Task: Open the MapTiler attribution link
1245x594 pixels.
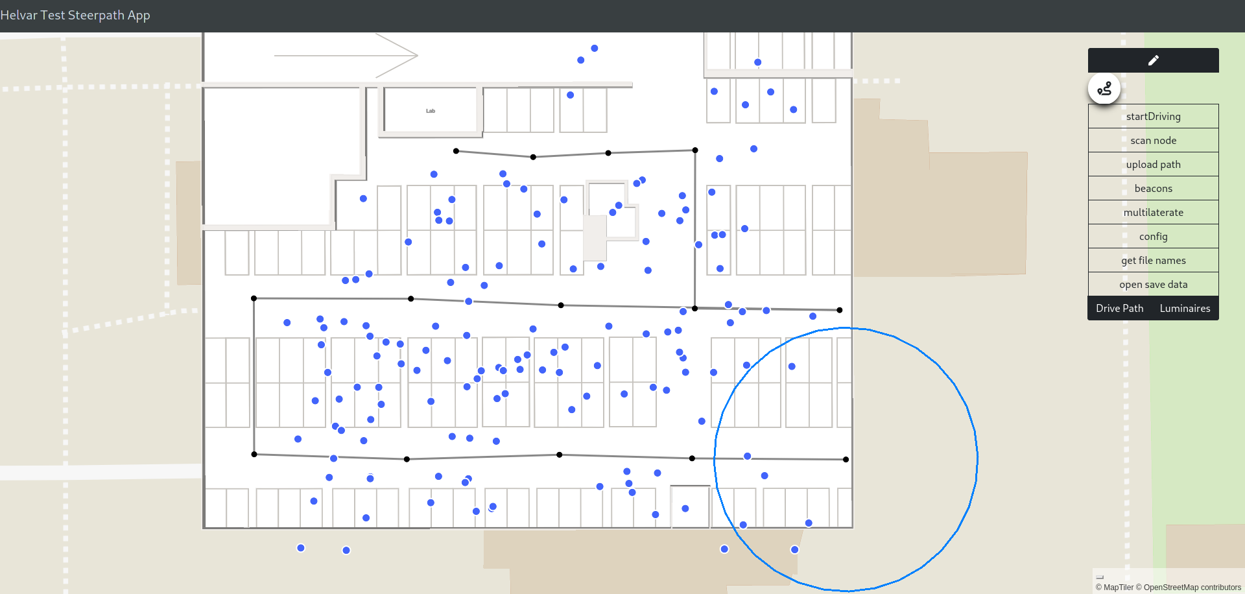Action: pos(1119,588)
